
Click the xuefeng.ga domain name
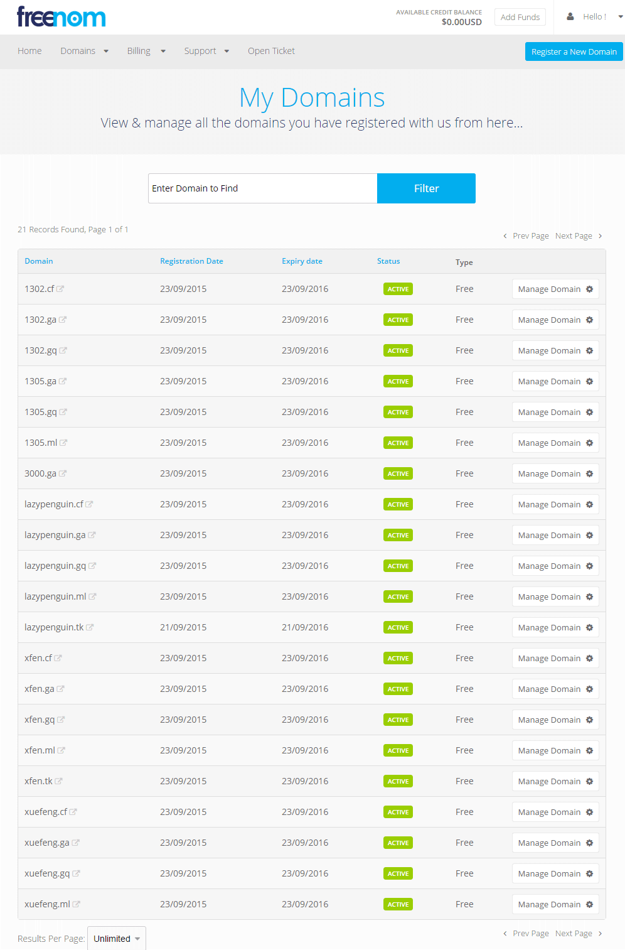pyautogui.click(x=47, y=843)
